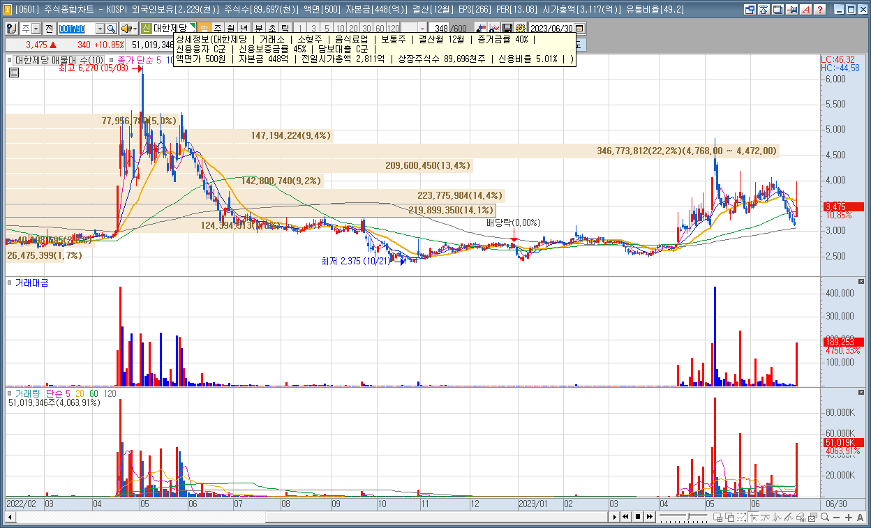Select the 60 interval button
The width and height of the screenshot is (871, 528).
click(380, 29)
